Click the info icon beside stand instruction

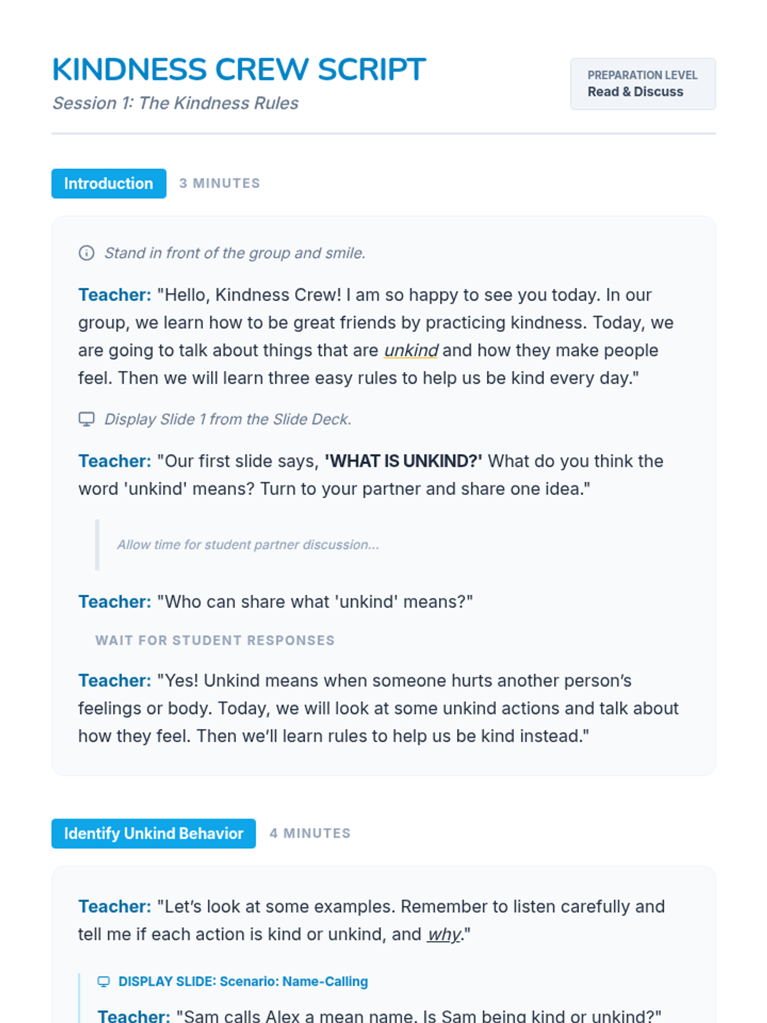(86, 253)
